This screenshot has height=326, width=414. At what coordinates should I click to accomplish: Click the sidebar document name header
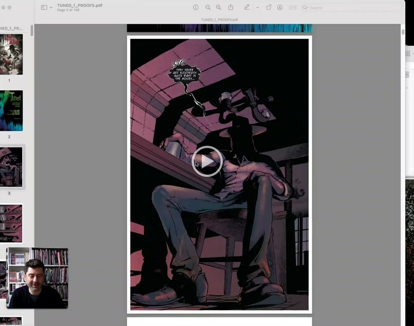[x=11, y=28]
